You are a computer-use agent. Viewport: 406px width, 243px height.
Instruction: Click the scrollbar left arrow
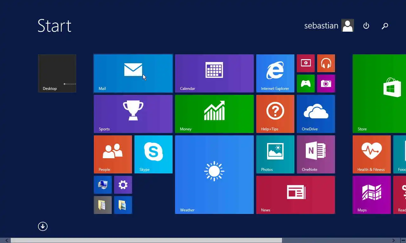7,240
